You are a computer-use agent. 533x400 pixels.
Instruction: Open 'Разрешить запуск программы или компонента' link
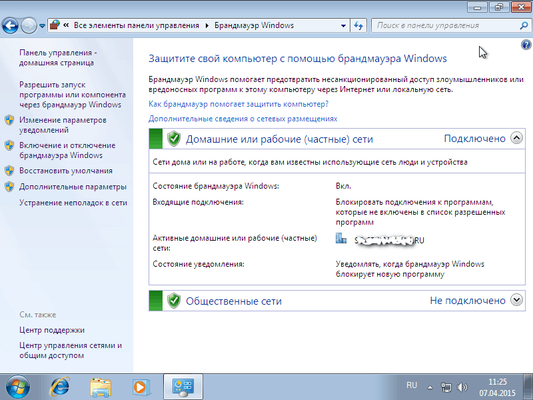coord(73,95)
